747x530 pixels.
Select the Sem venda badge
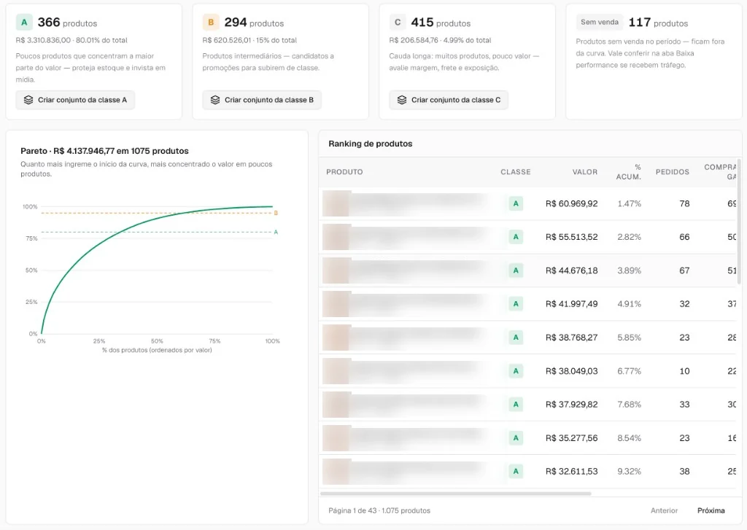pyautogui.click(x=600, y=22)
